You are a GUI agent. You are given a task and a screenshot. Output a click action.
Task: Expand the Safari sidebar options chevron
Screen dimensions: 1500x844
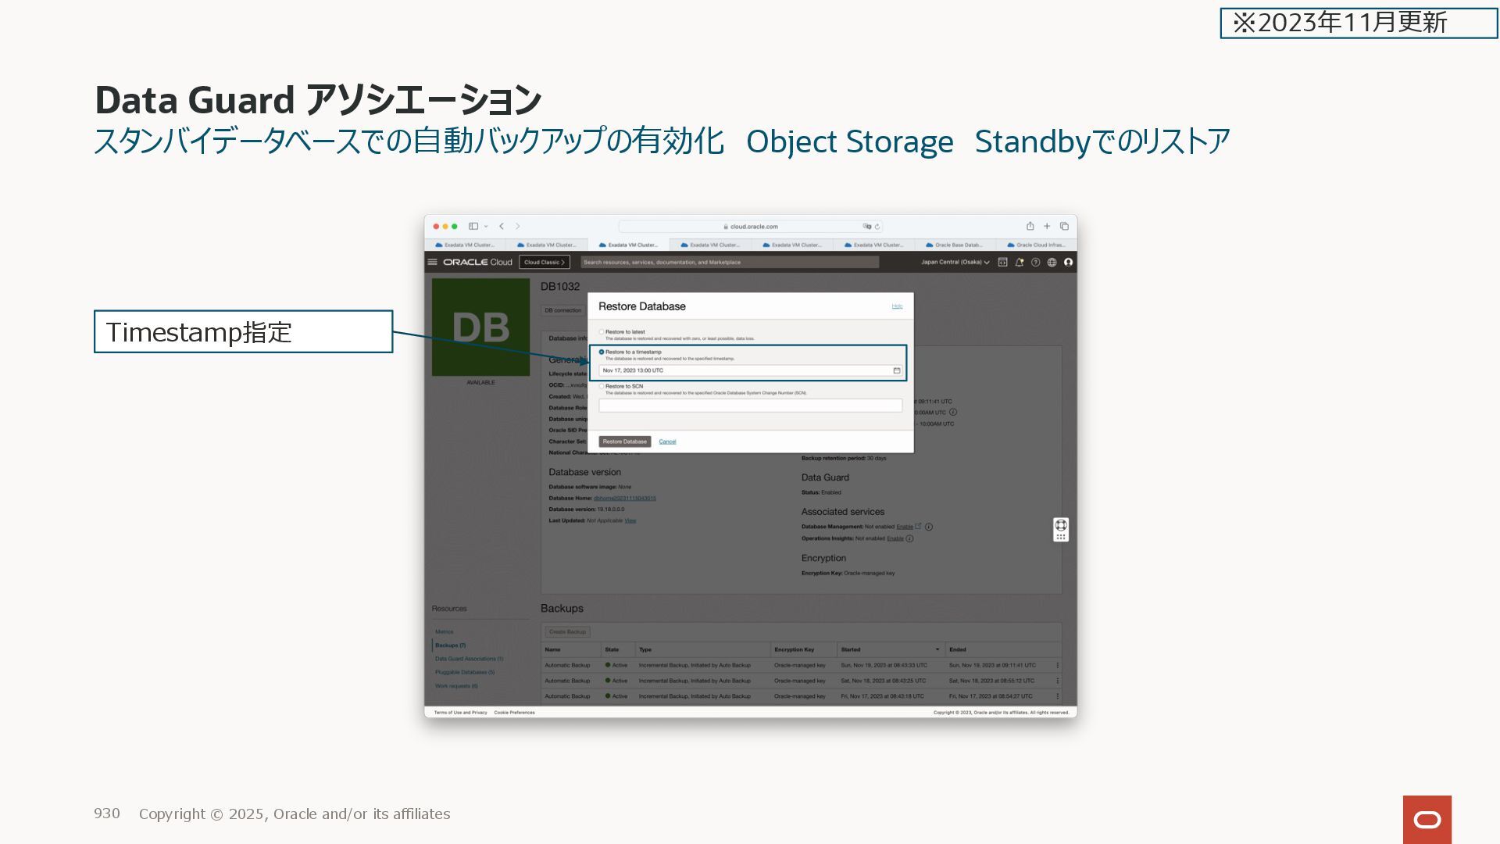486,227
